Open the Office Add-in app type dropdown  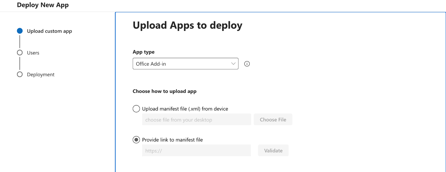[x=185, y=64]
